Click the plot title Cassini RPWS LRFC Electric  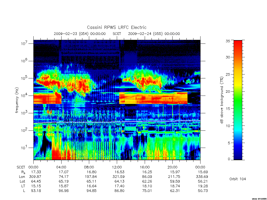point(117,27)
